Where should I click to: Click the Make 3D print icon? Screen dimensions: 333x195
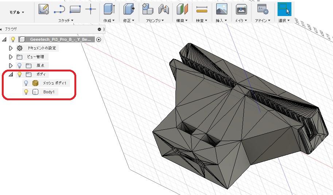(241, 9)
